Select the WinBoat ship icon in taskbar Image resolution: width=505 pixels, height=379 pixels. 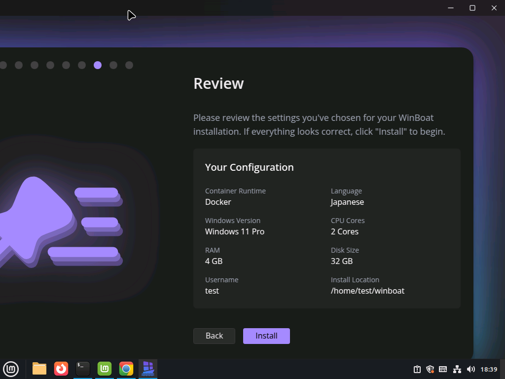pos(148,369)
